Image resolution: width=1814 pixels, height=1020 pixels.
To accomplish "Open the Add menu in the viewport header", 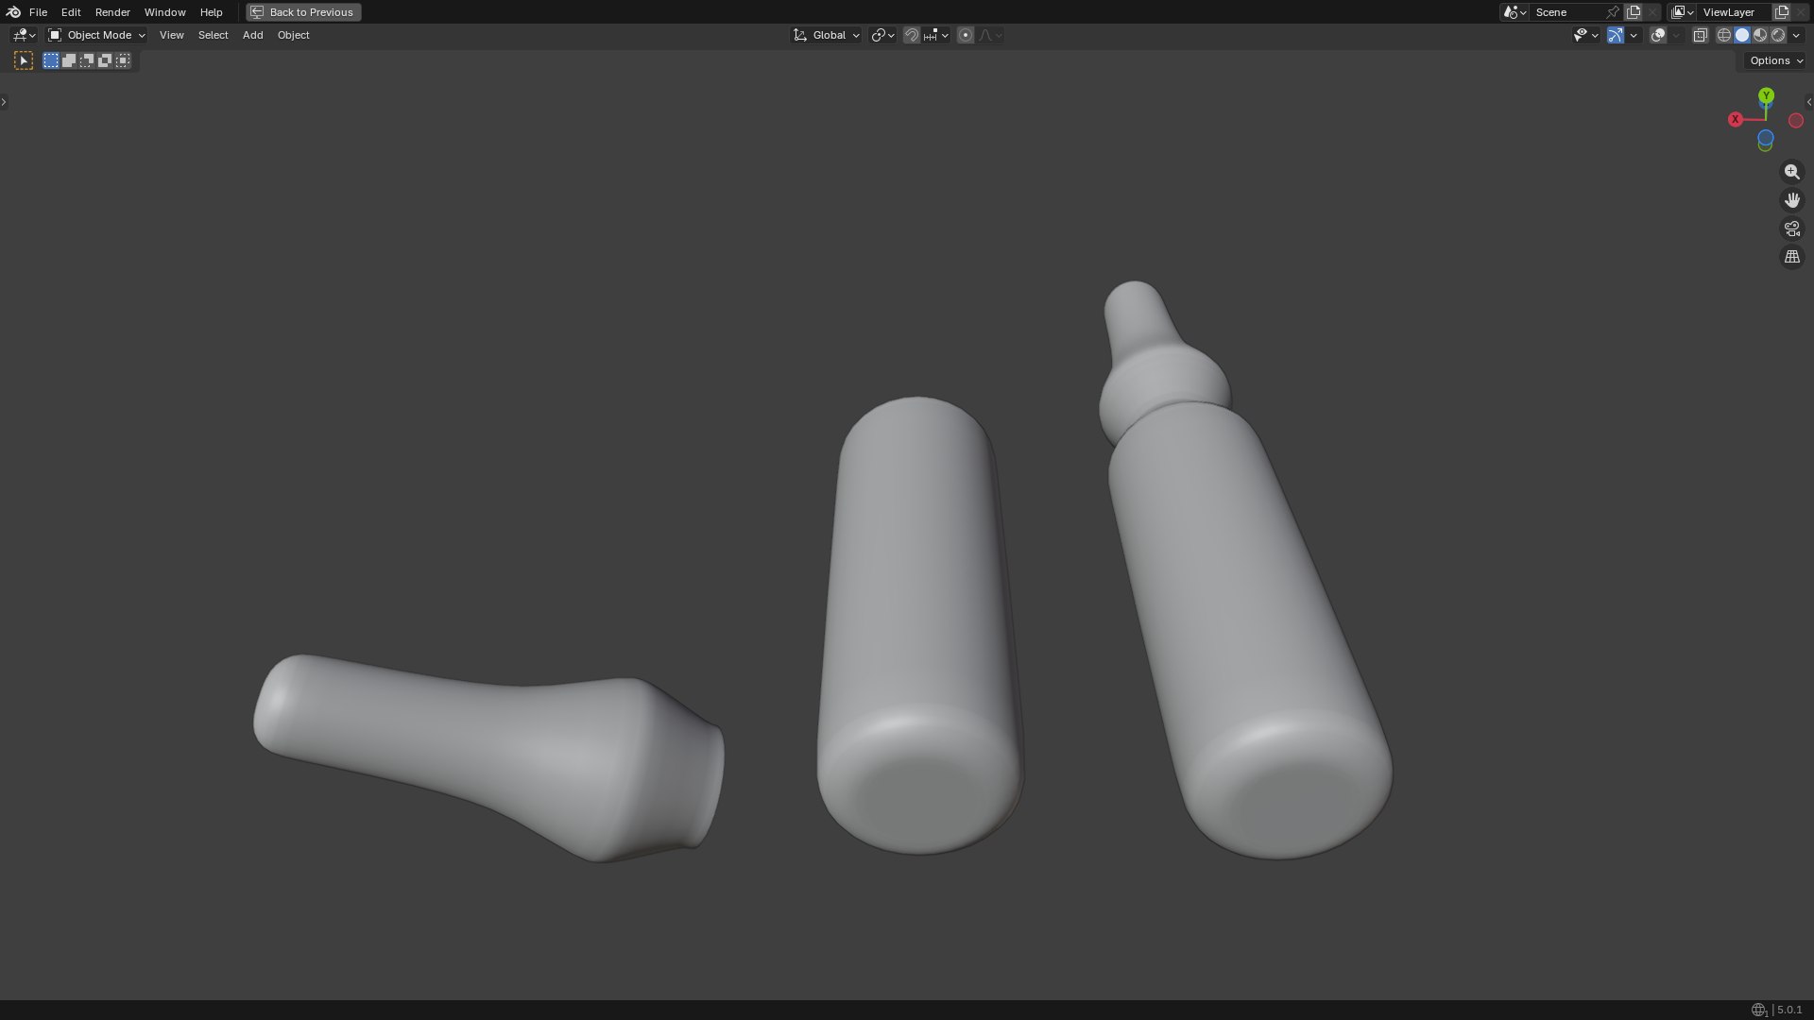I will point(252,35).
